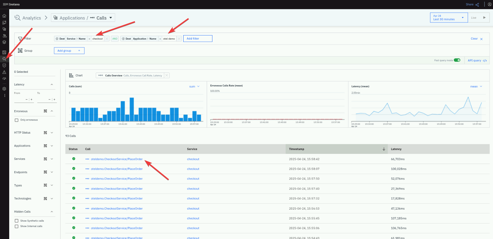Remove the Calls Overview chart tag
Screen dimensions: 493x239
tap(167, 75)
